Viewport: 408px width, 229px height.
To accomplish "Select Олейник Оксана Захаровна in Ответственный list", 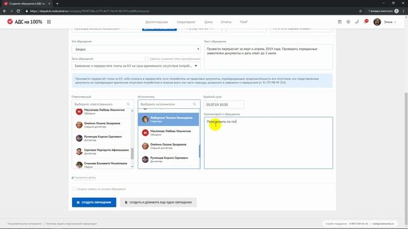I will tap(101, 125).
